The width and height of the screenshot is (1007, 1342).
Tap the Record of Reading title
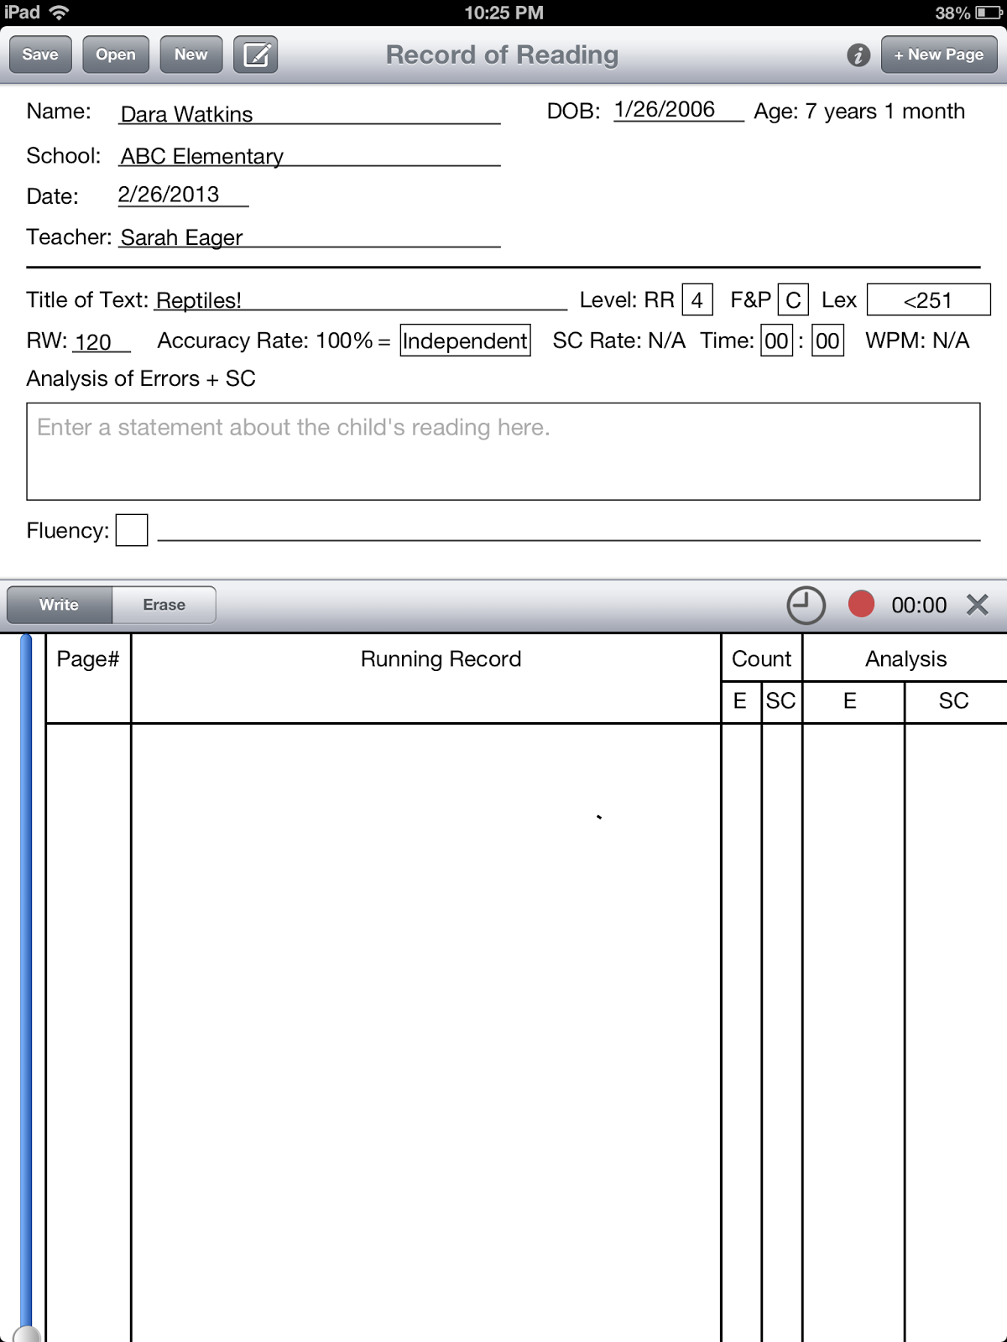502,55
